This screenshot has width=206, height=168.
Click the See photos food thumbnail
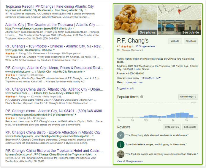coord(135,20)
